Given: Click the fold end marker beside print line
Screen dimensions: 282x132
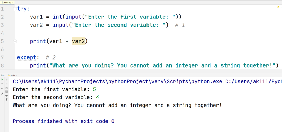Looking at the screenshot, I should (15, 41).
